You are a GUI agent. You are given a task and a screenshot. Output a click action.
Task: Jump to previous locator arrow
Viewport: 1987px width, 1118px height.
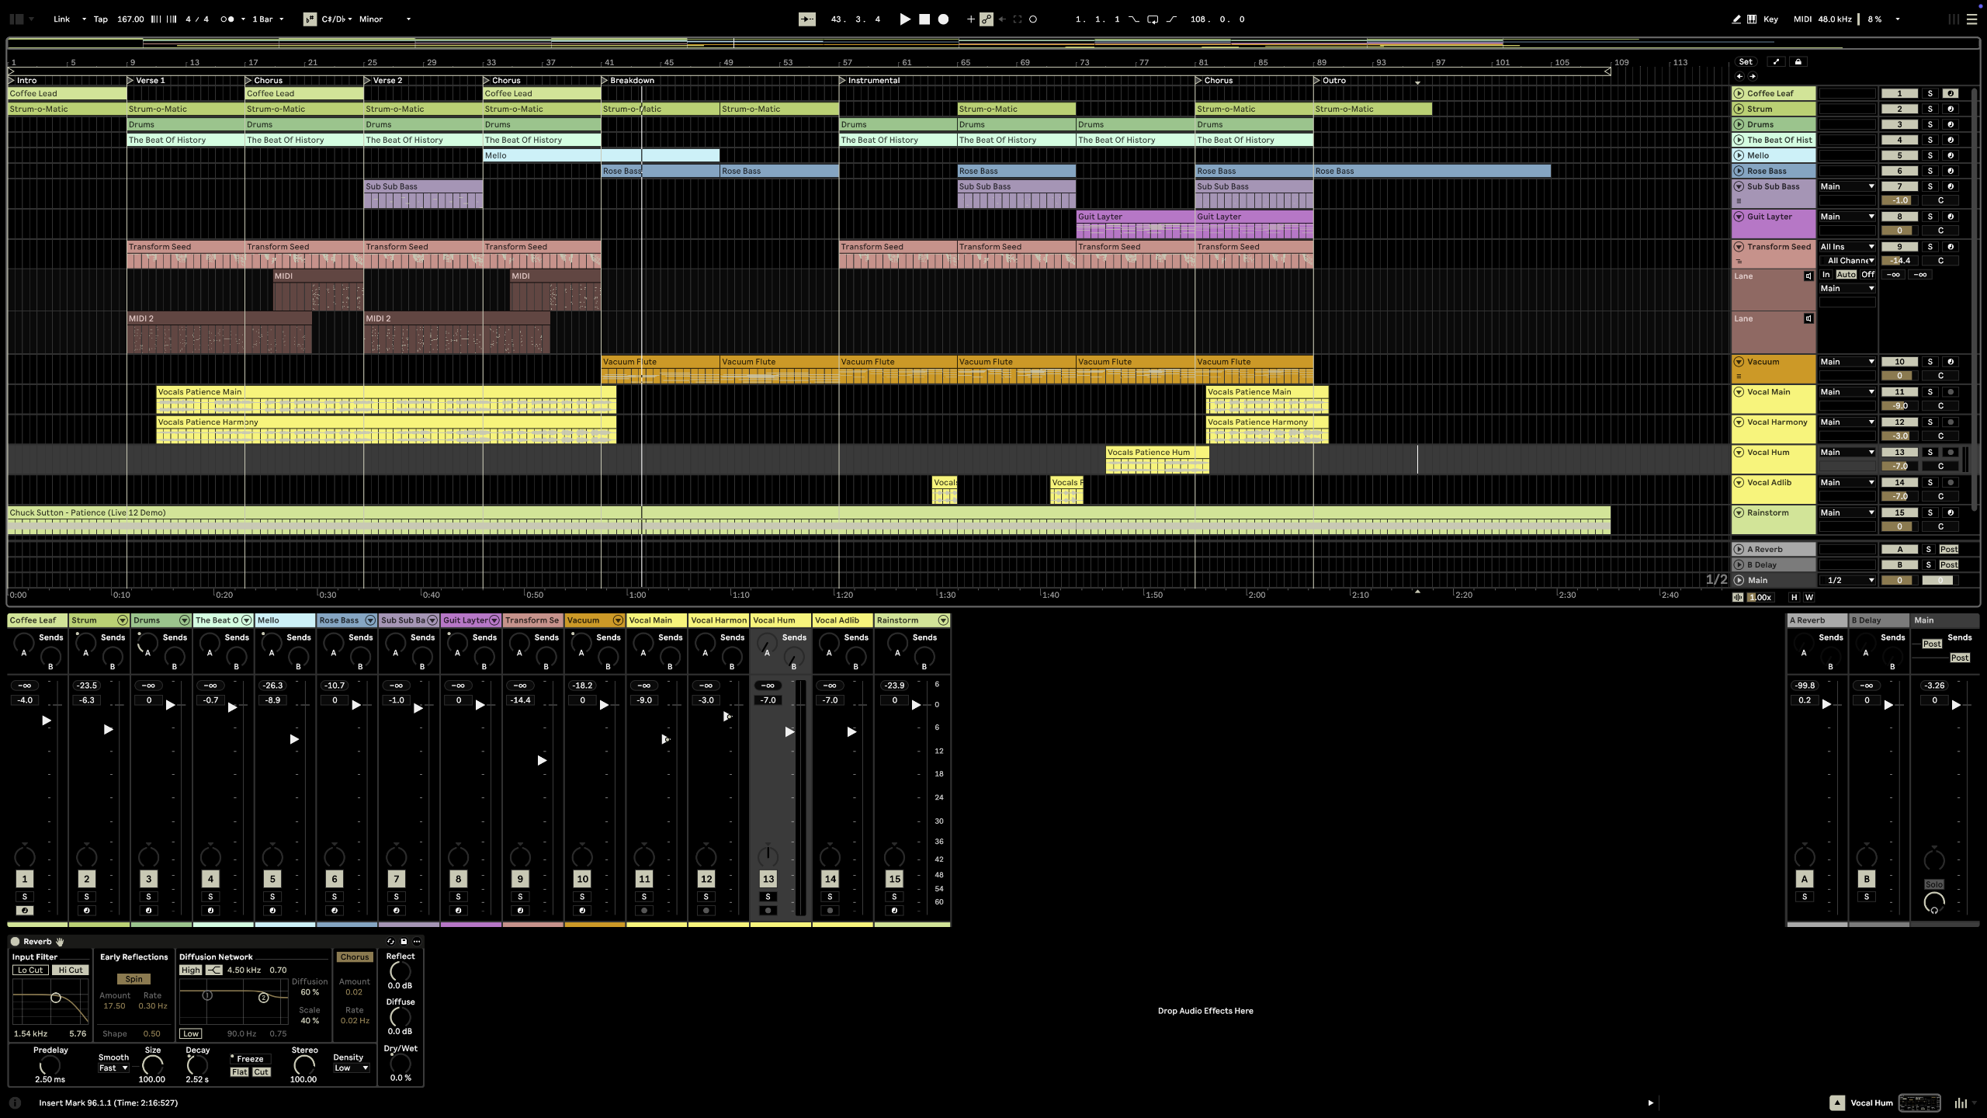coord(1739,76)
